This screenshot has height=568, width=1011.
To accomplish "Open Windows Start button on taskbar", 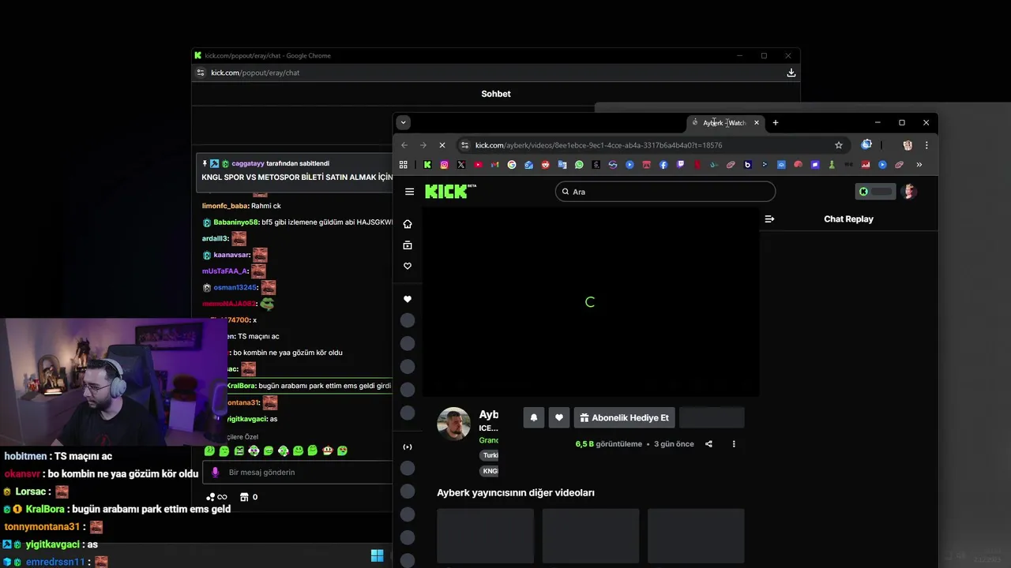I will click(x=378, y=555).
